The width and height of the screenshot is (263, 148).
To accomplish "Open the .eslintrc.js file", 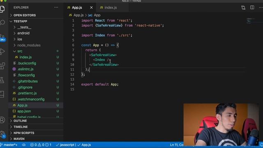I will point(36,69).
